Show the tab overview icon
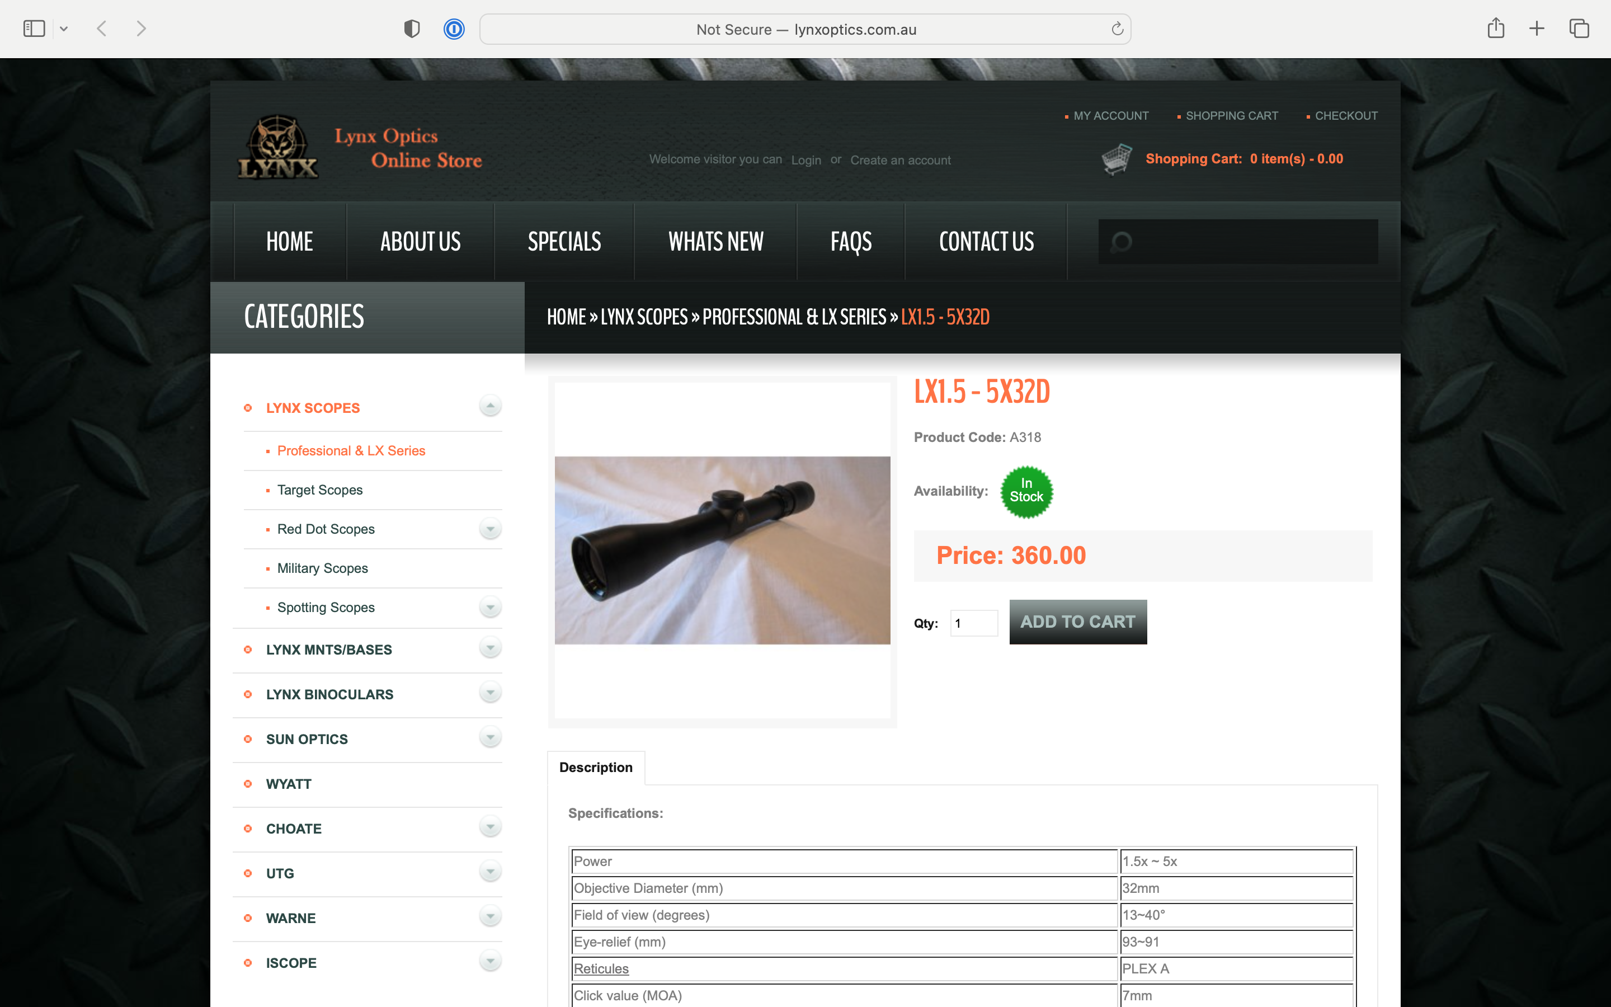The width and height of the screenshot is (1611, 1007). click(x=1579, y=29)
